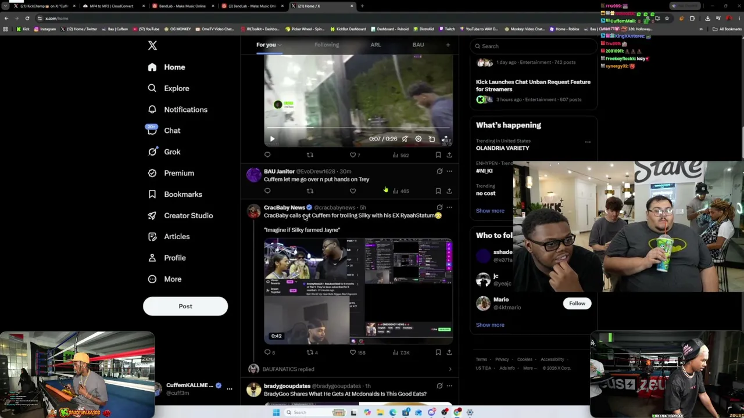This screenshot has width=744, height=418.
Task: Play the paused video in the top post
Action: click(272, 139)
